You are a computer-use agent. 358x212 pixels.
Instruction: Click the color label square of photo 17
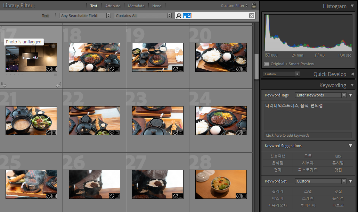point(55,75)
